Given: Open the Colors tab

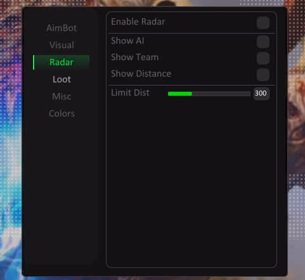Looking at the screenshot, I should (62, 113).
